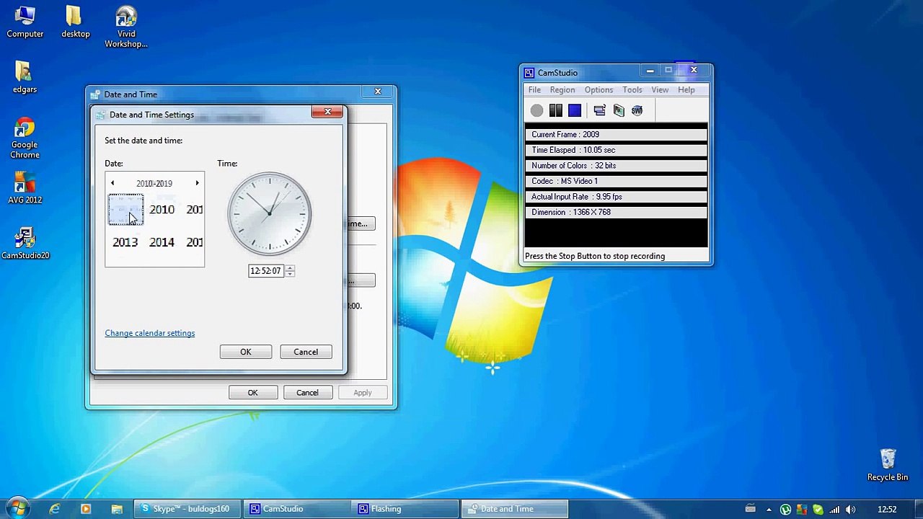
Task: Stop recording with the blue Stop button
Action: (x=575, y=110)
